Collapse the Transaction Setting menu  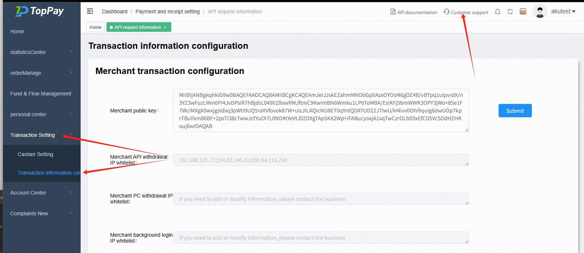(x=42, y=135)
